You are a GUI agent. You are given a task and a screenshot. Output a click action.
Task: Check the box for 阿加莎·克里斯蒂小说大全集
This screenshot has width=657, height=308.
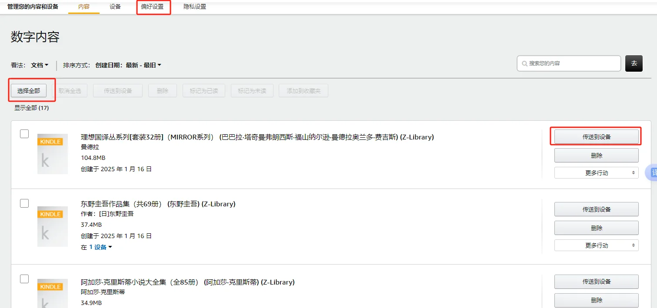24,278
